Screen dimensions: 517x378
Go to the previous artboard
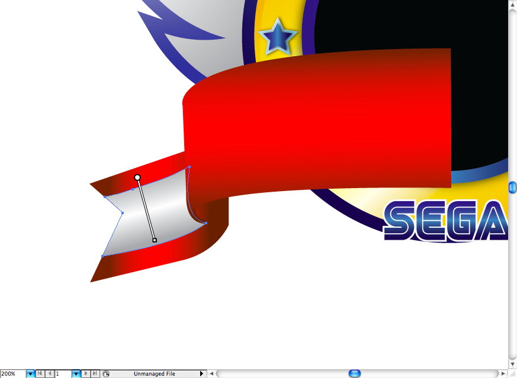tap(50, 374)
